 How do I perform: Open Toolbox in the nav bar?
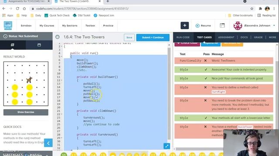click(90, 26)
